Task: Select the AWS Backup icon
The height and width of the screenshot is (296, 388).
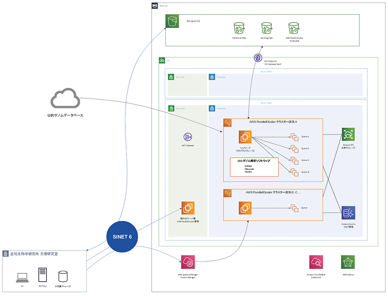Action: 348,263
